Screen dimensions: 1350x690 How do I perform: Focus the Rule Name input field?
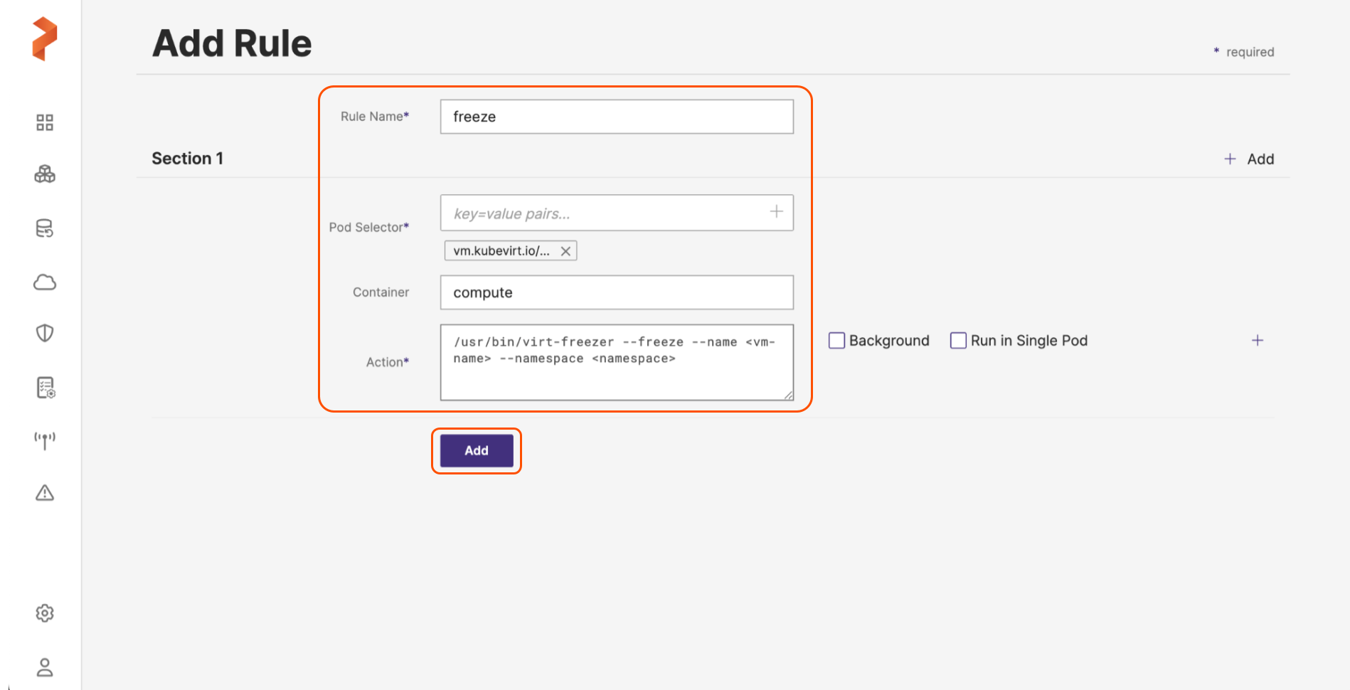point(617,117)
